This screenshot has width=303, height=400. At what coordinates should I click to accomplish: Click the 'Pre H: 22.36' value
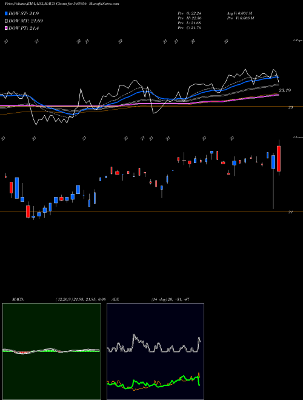click(x=190, y=18)
